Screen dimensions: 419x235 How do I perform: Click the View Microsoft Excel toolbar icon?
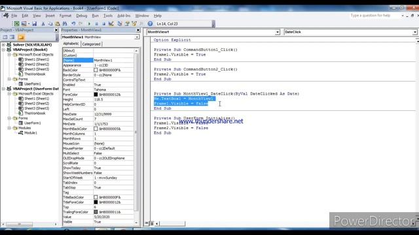(16, 23)
